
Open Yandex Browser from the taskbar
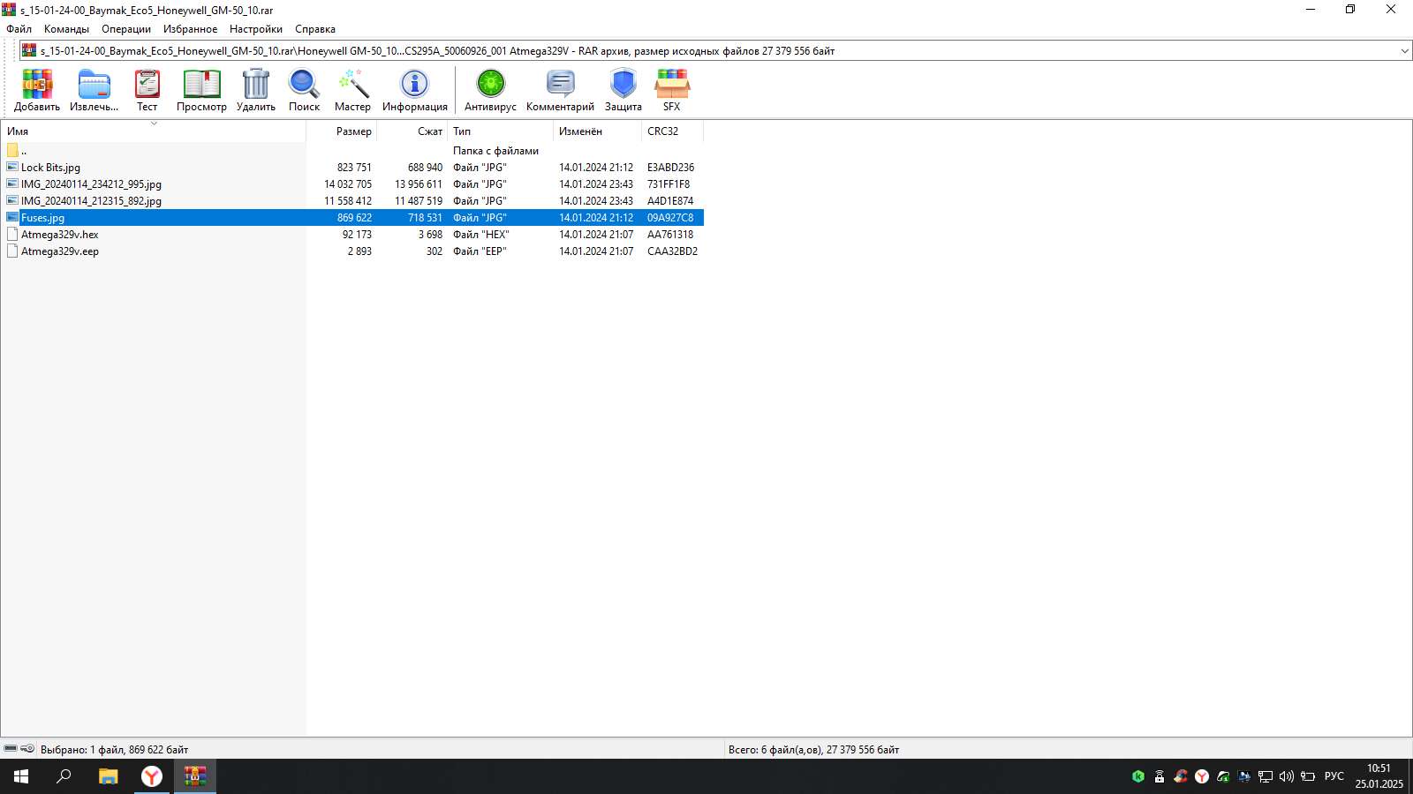pos(152,776)
